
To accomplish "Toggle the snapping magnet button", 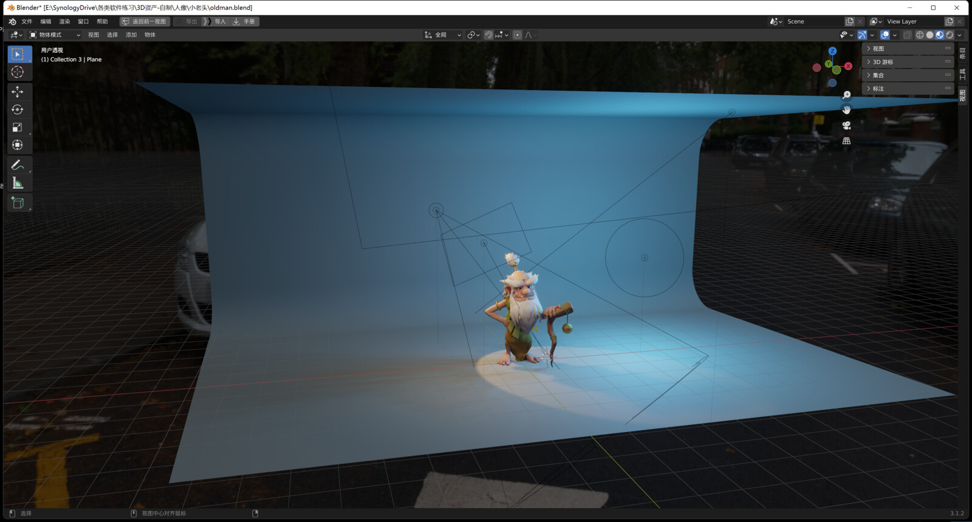I will (x=488, y=35).
